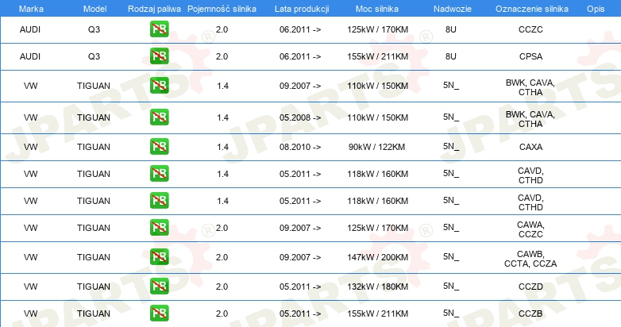Click the 147kW / 200KM power cell
The image size is (621, 327).
pos(377,257)
